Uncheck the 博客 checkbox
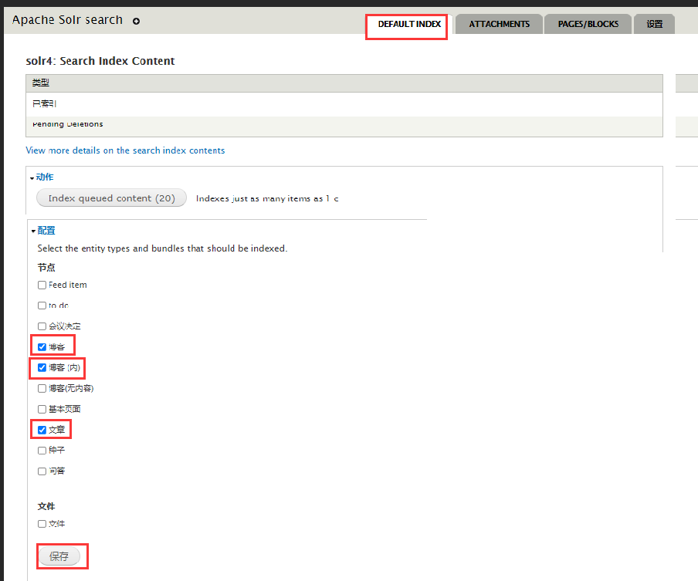698x581 pixels. tap(42, 347)
